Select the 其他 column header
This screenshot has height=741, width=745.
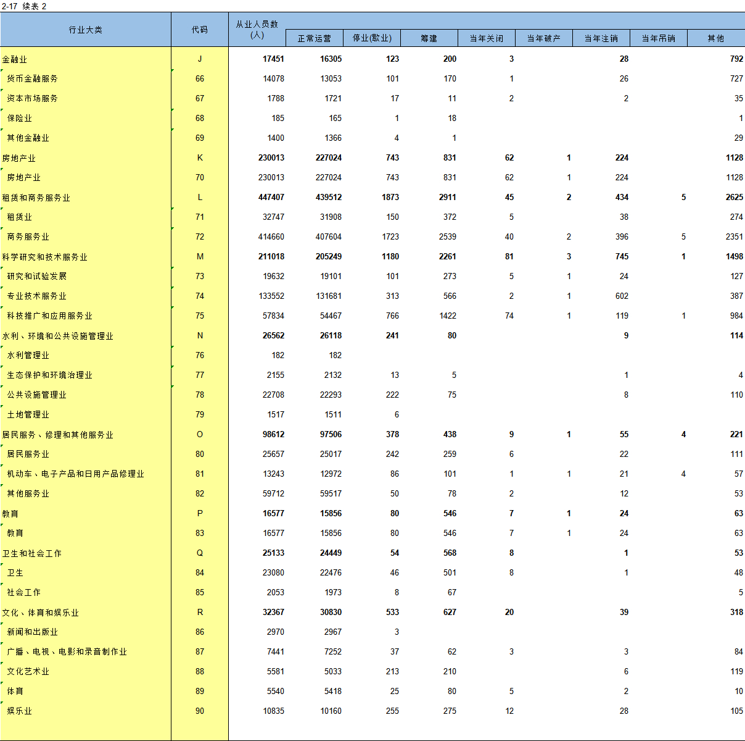(x=716, y=38)
